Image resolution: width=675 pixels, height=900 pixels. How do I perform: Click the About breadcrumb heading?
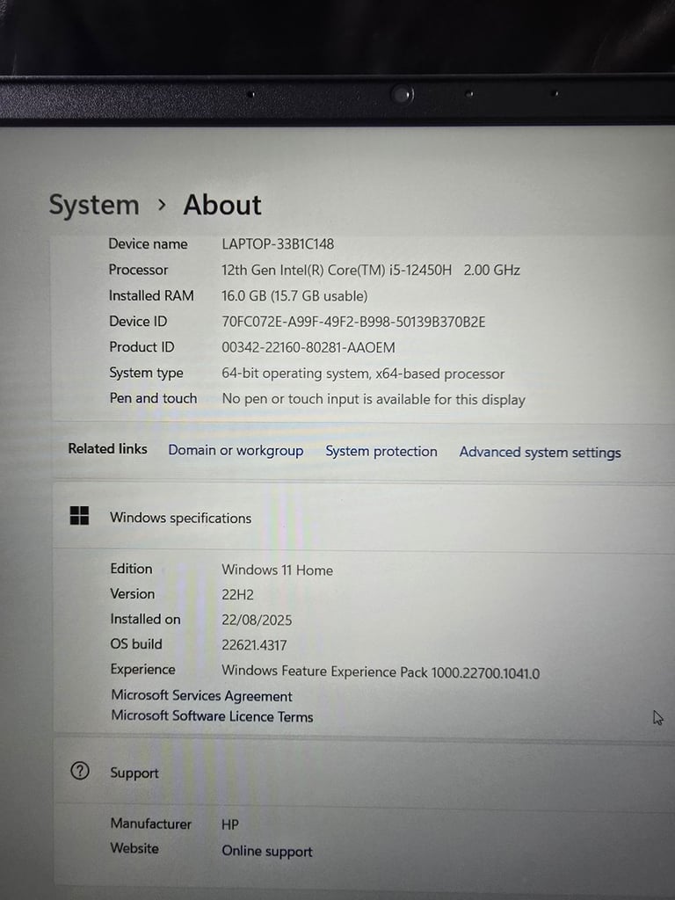point(222,205)
